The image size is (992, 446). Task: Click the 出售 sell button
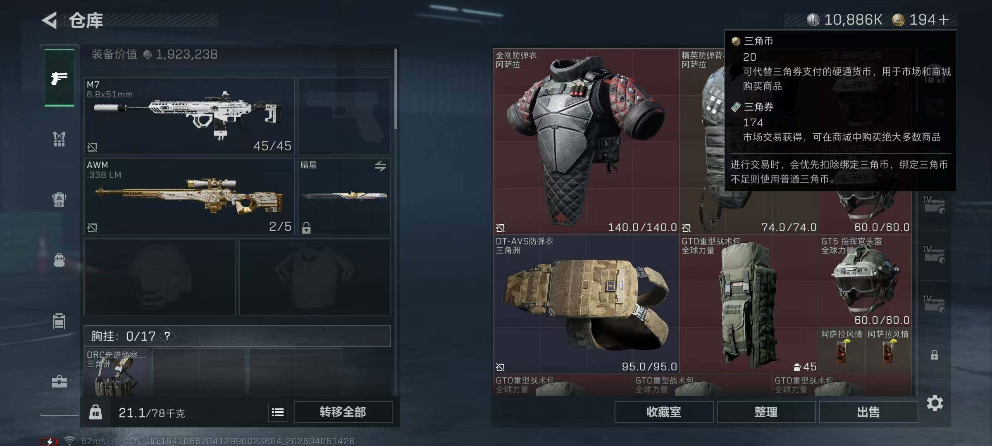(868, 412)
